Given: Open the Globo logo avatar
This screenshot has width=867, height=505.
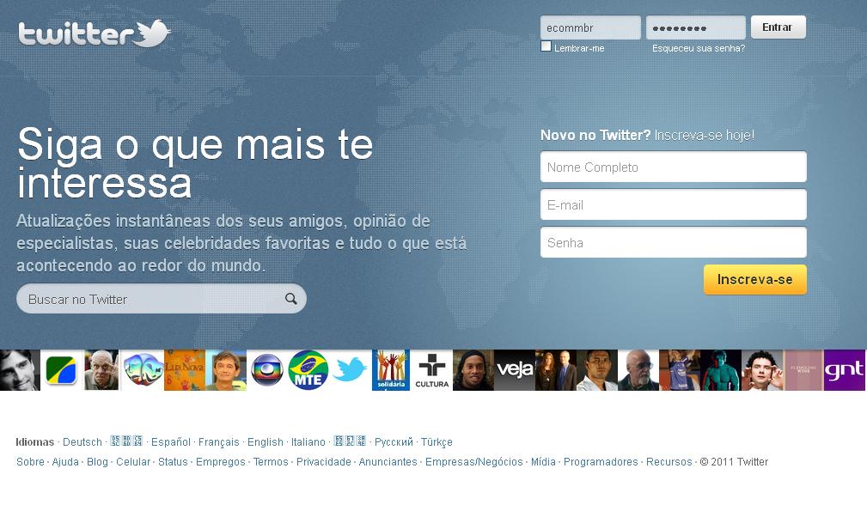Looking at the screenshot, I should coord(267,370).
